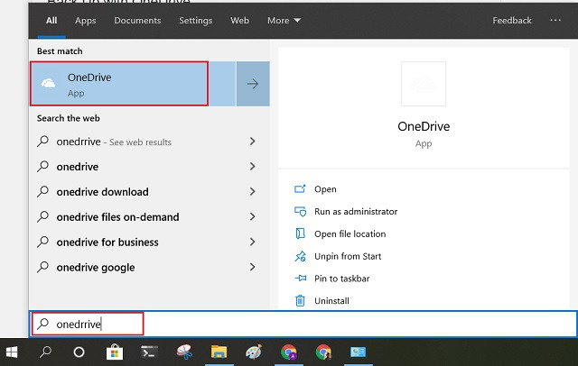Choose Unpin from Start
578x366 pixels.
pos(348,256)
